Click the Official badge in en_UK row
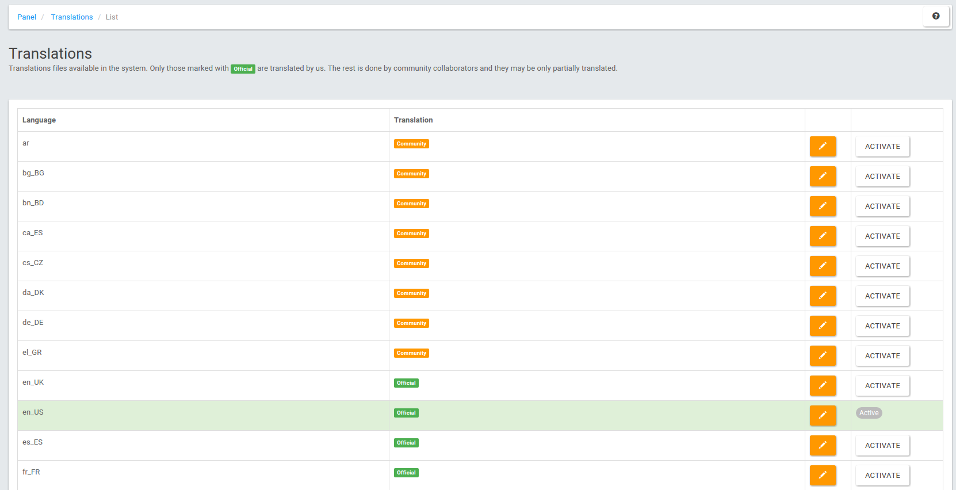This screenshot has height=490, width=956. click(406, 383)
